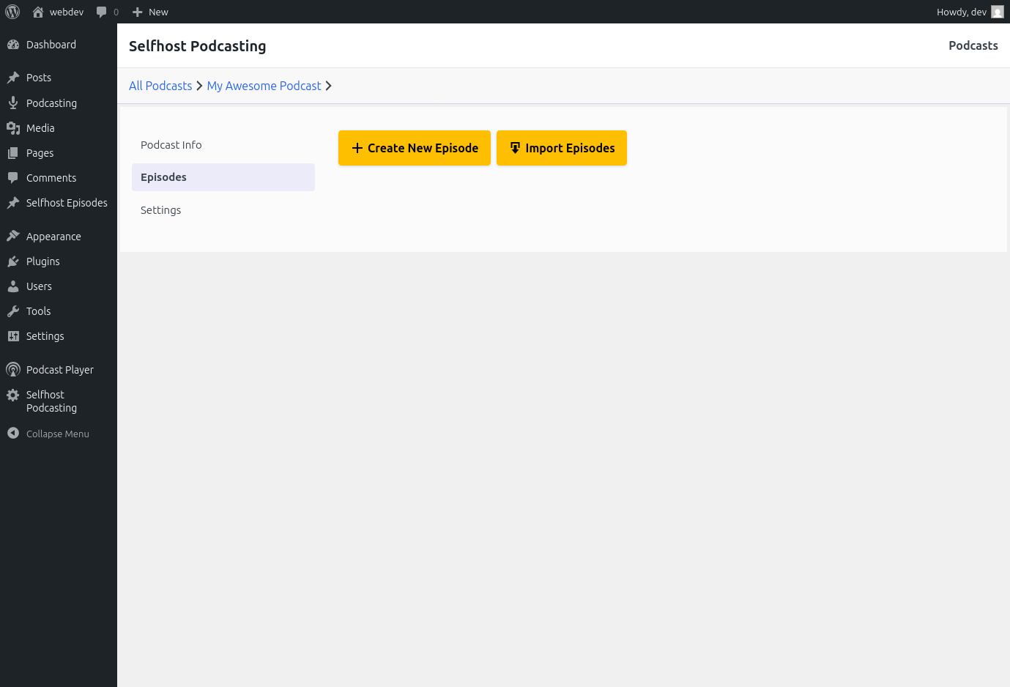Image resolution: width=1010 pixels, height=687 pixels.
Task: Follow My Awesome Podcast breadcrumb link
Action: (264, 86)
